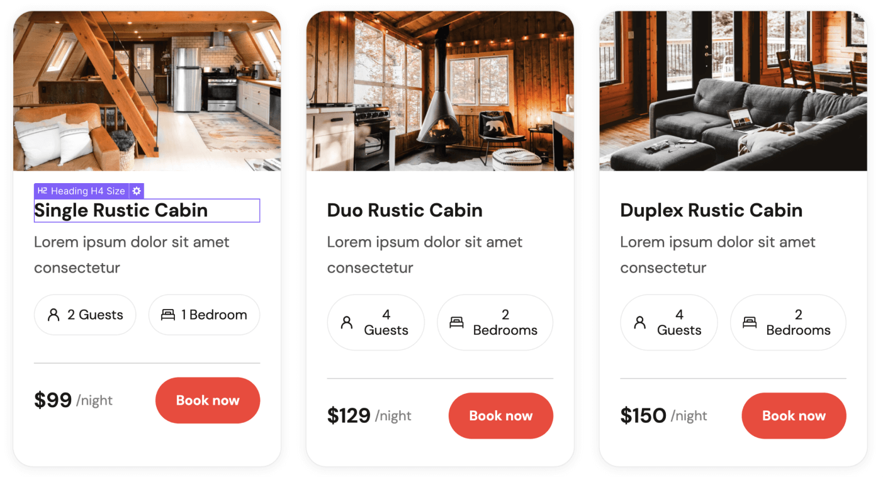This screenshot has width=883, height=477.
Task: Click Book now for Single Rustic Cabin
Action: coord(208,400)
